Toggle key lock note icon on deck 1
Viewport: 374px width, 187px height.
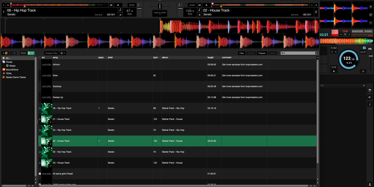(x=120, y=9)
